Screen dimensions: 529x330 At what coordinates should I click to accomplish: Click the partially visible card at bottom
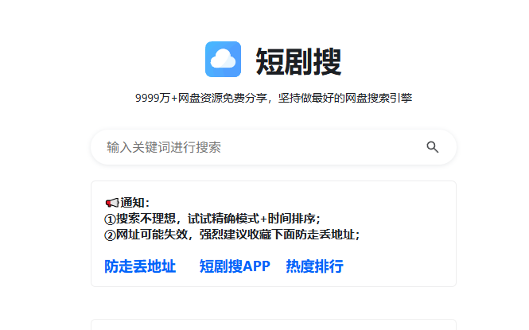coord(273,324)
